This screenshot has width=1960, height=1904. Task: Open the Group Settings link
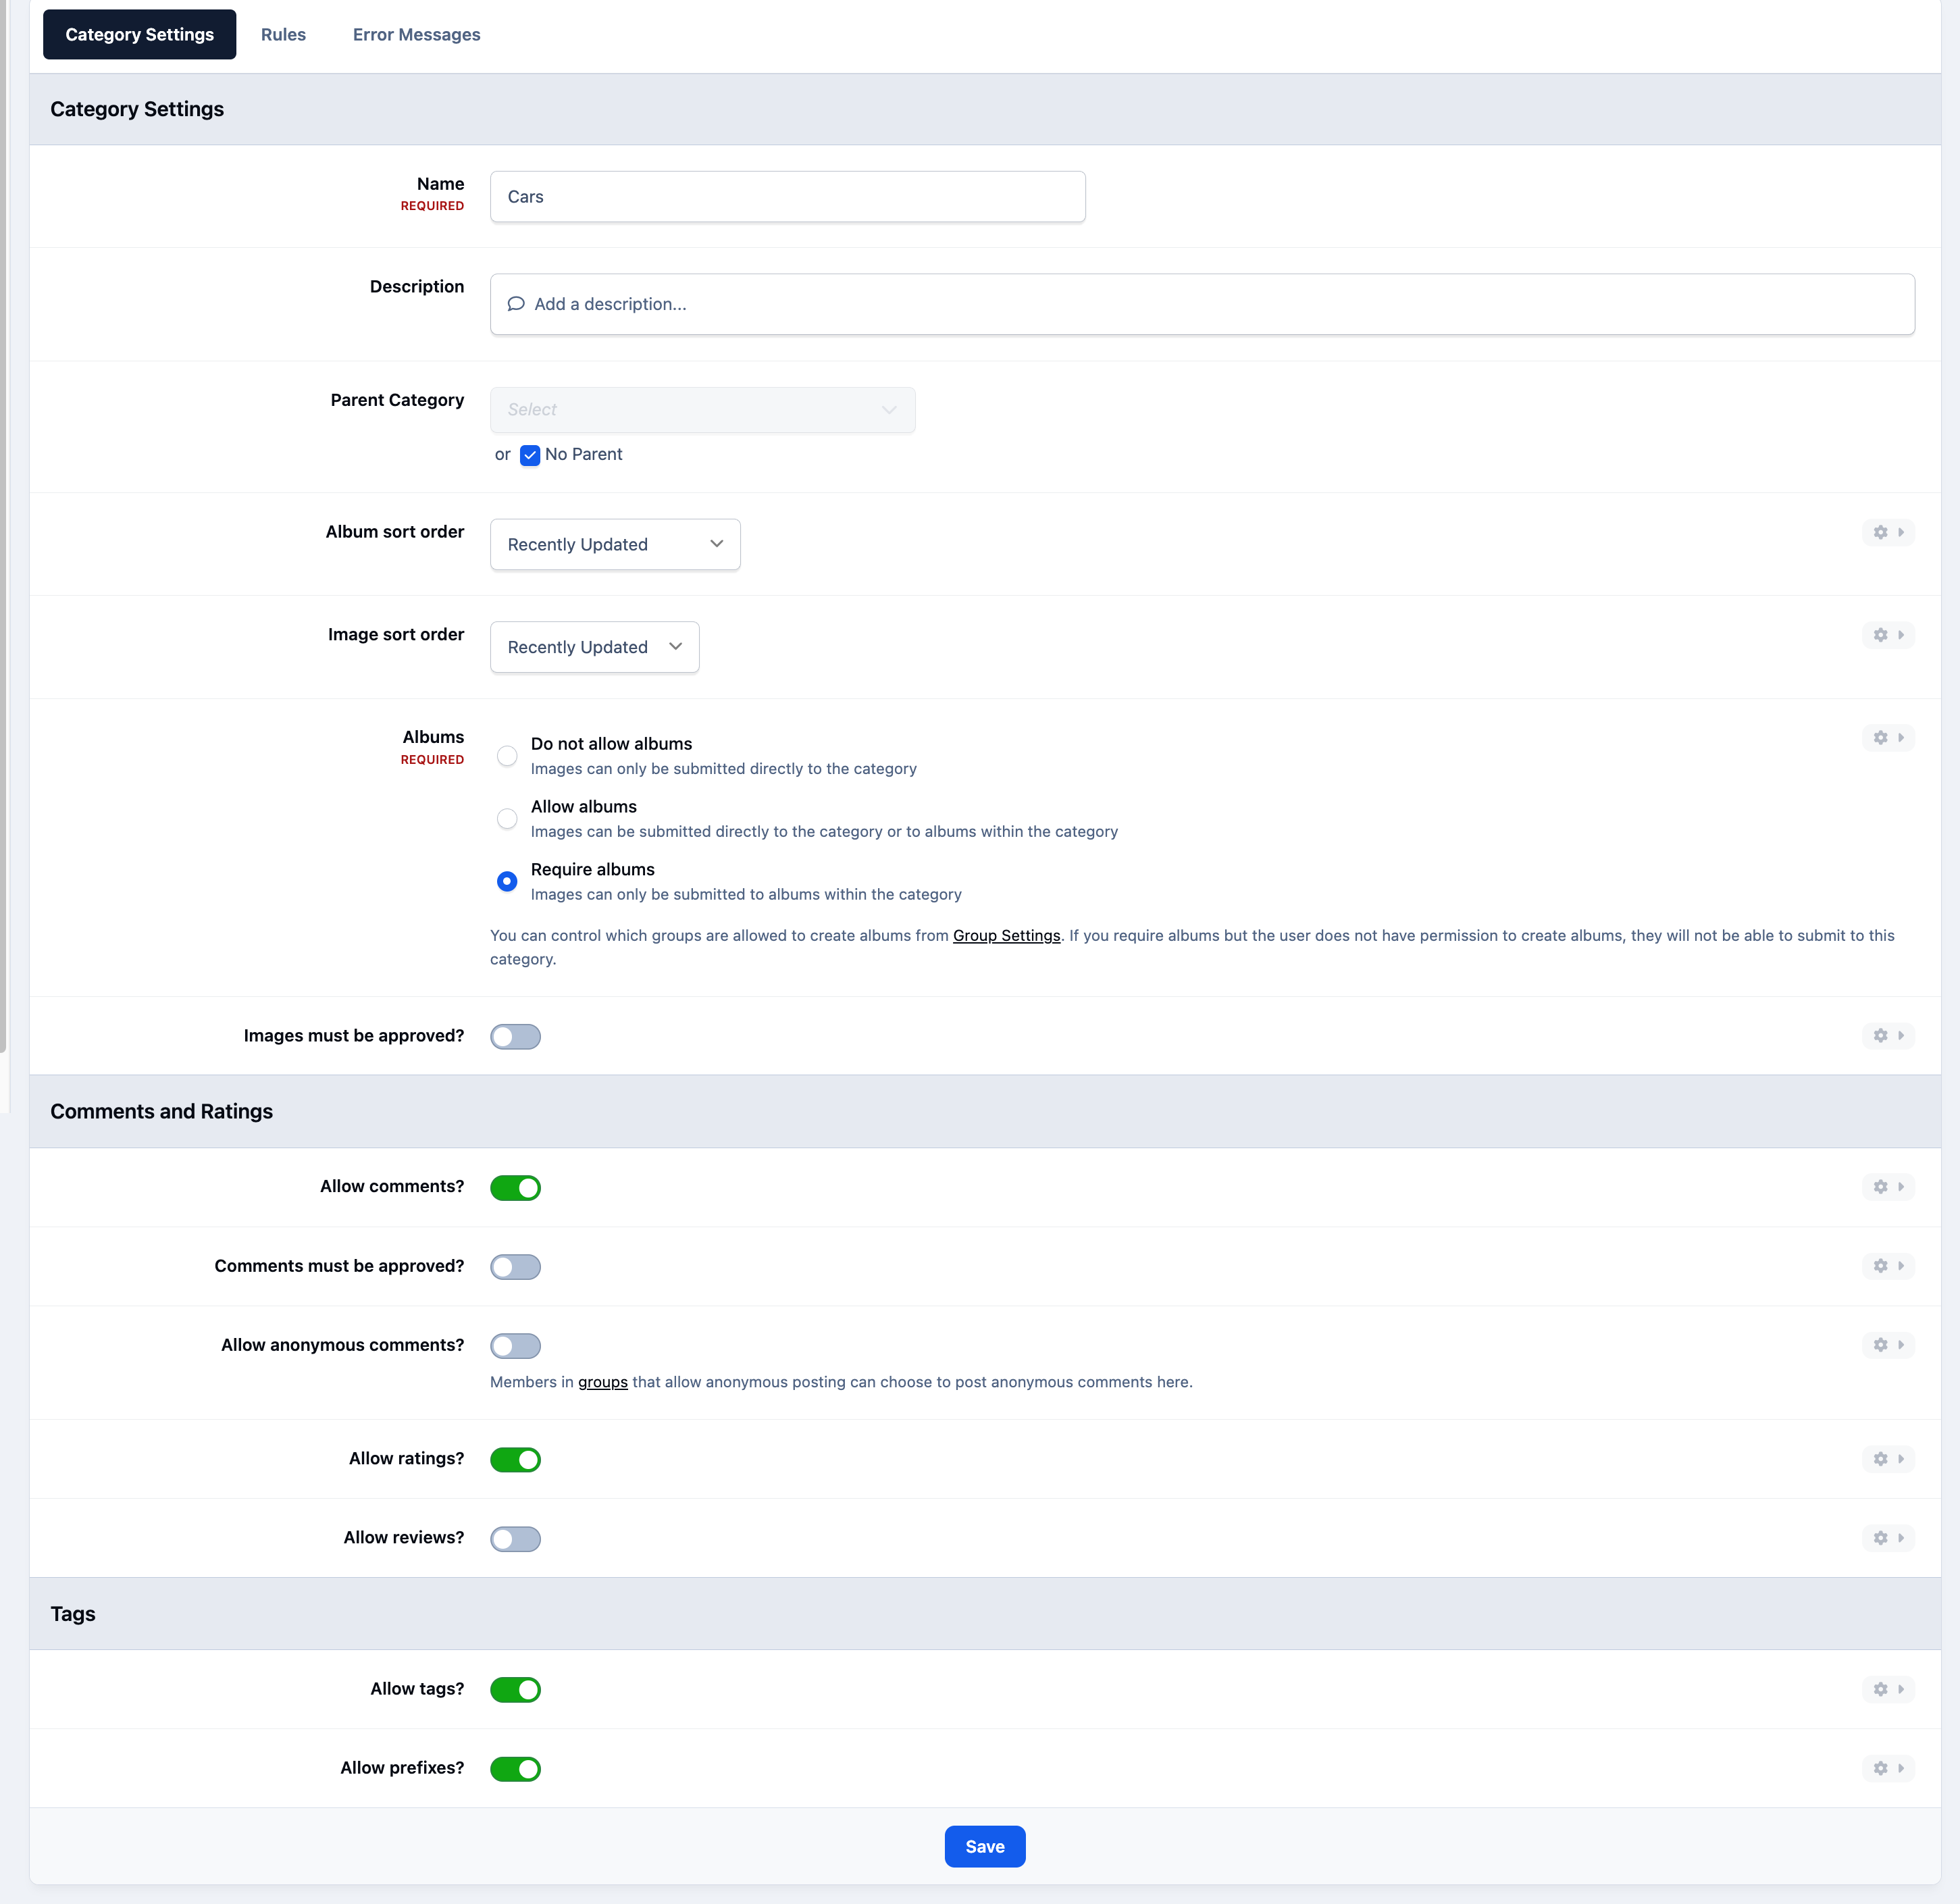(1006, 936)
